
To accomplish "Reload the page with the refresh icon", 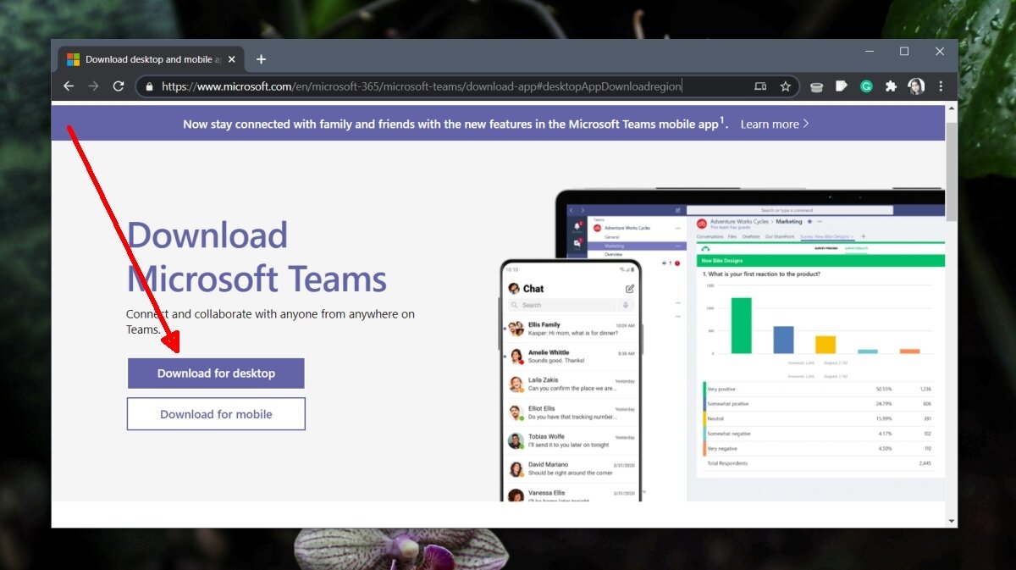I will 119,86.
